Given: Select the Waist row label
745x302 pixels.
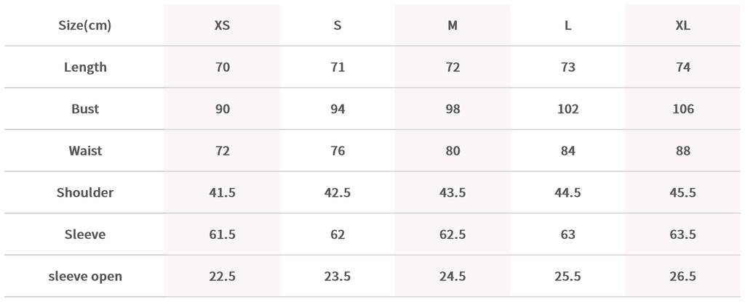Looking at the screenshot, I should point(85,151).
